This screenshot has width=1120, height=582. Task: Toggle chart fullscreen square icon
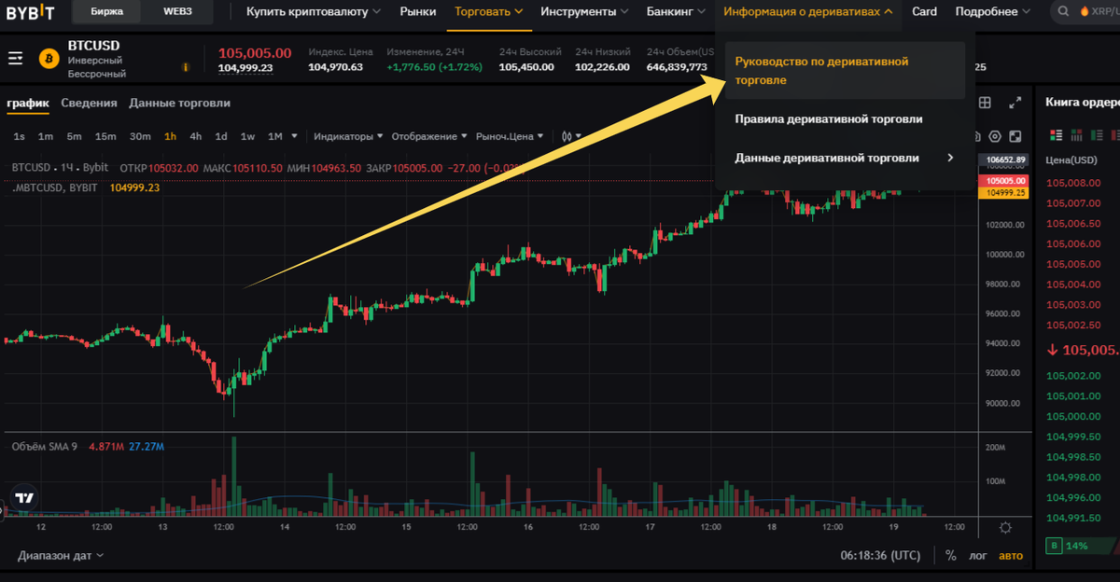pos(1015,136)
